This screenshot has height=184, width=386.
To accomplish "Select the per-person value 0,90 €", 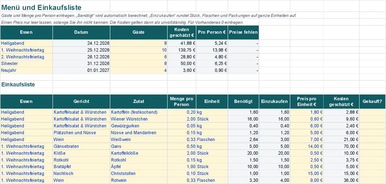I will click(212, 70).
